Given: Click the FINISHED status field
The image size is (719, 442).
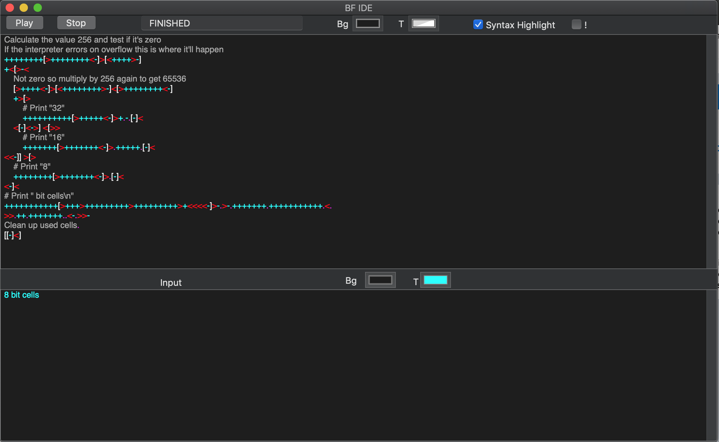Looking at the screenshot, I should (x=222, y=23).
